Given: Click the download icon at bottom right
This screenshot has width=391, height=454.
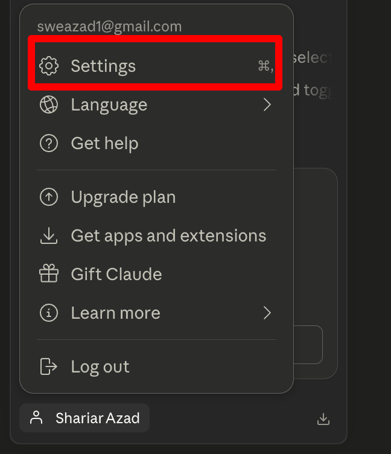Looking at the screenshot, I should click(x=323, y=419).
